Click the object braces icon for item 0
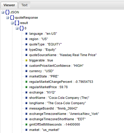Image resolution: width=124 pixels, height=133 pixels. [x=22, y=28]
